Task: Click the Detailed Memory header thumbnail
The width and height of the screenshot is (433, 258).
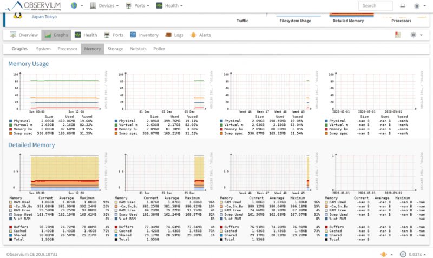Action: [348, 18]
